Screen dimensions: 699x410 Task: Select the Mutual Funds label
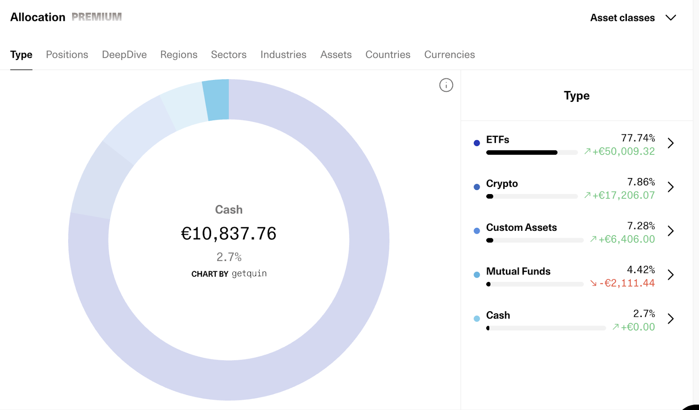(518, 271)
